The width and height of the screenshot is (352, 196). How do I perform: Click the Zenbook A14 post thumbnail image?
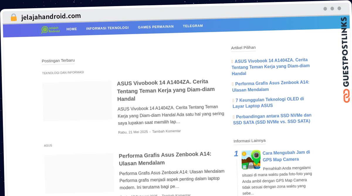click(79, 173)
